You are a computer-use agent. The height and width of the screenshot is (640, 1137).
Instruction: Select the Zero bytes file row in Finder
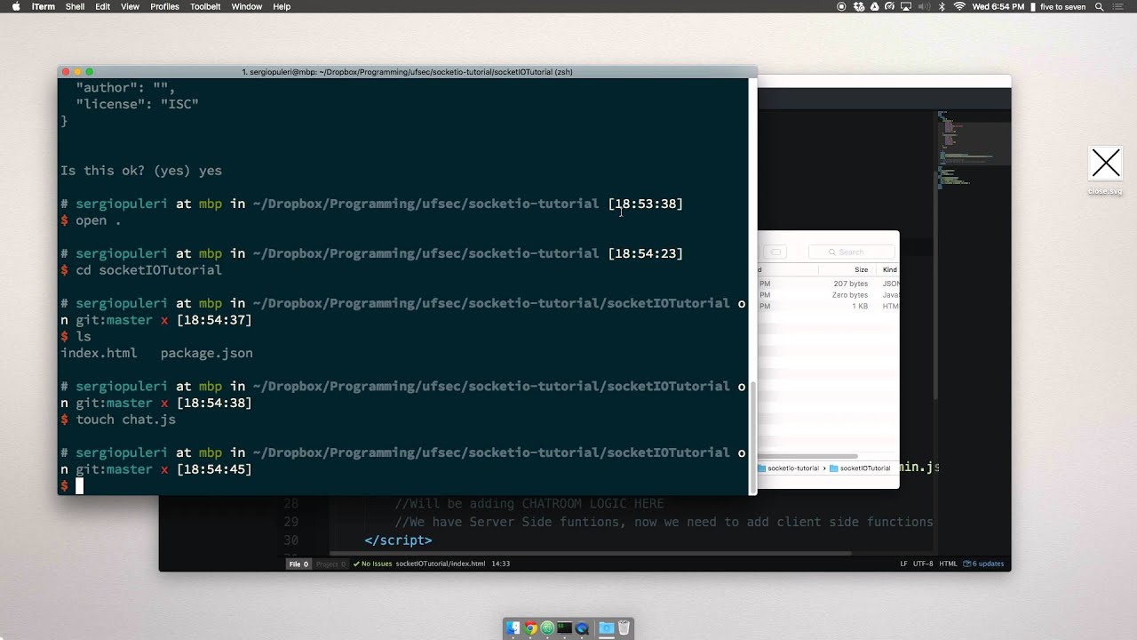[828, 294]
